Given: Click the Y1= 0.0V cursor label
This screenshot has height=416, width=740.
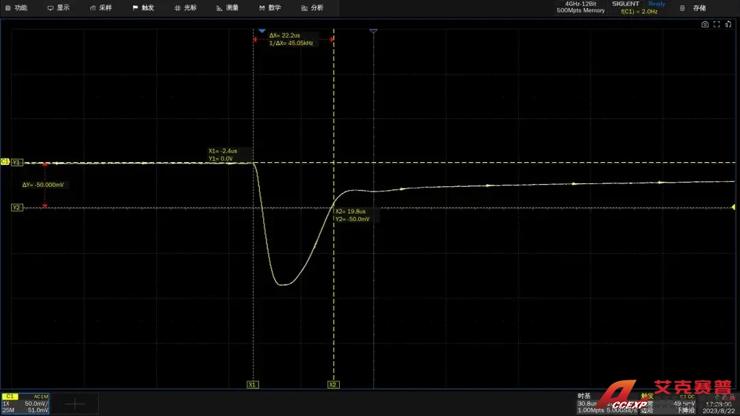Looking at the screenshot, I should coord(221,158).
